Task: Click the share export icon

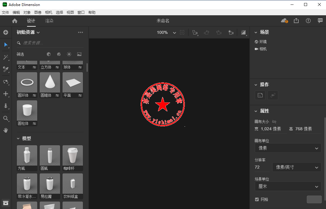Action: click(296, 21)
